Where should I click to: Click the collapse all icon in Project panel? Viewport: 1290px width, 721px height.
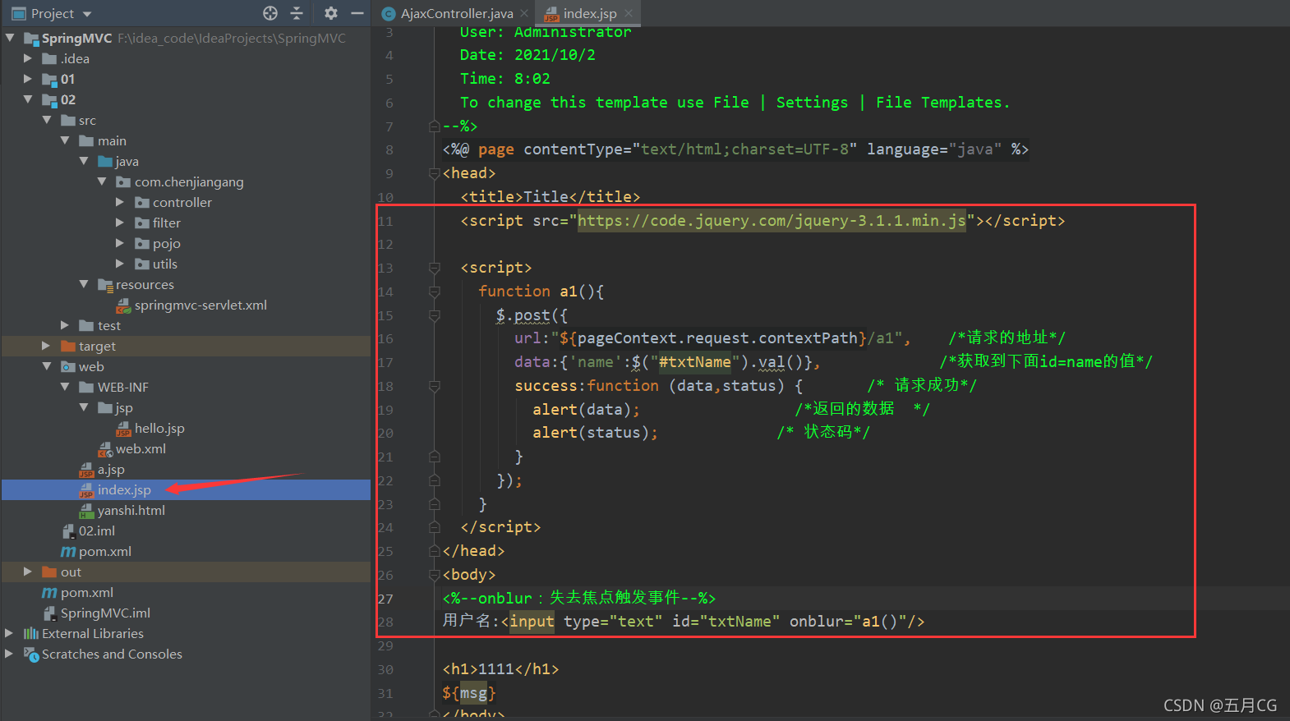click(297, 13)
